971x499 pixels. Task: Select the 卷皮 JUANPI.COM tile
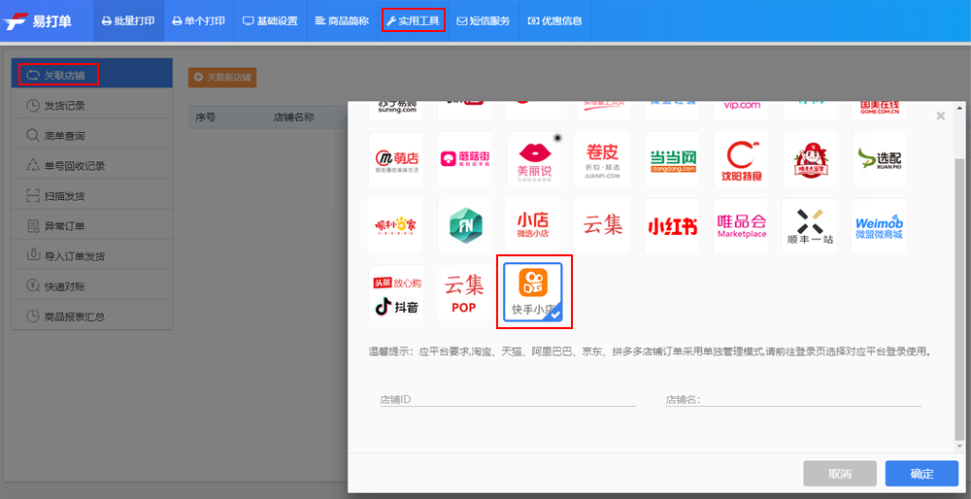tap(603, 159)
